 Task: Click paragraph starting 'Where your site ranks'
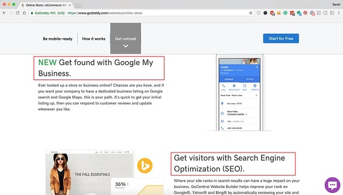pyautogui.click(x=237, y=186)
